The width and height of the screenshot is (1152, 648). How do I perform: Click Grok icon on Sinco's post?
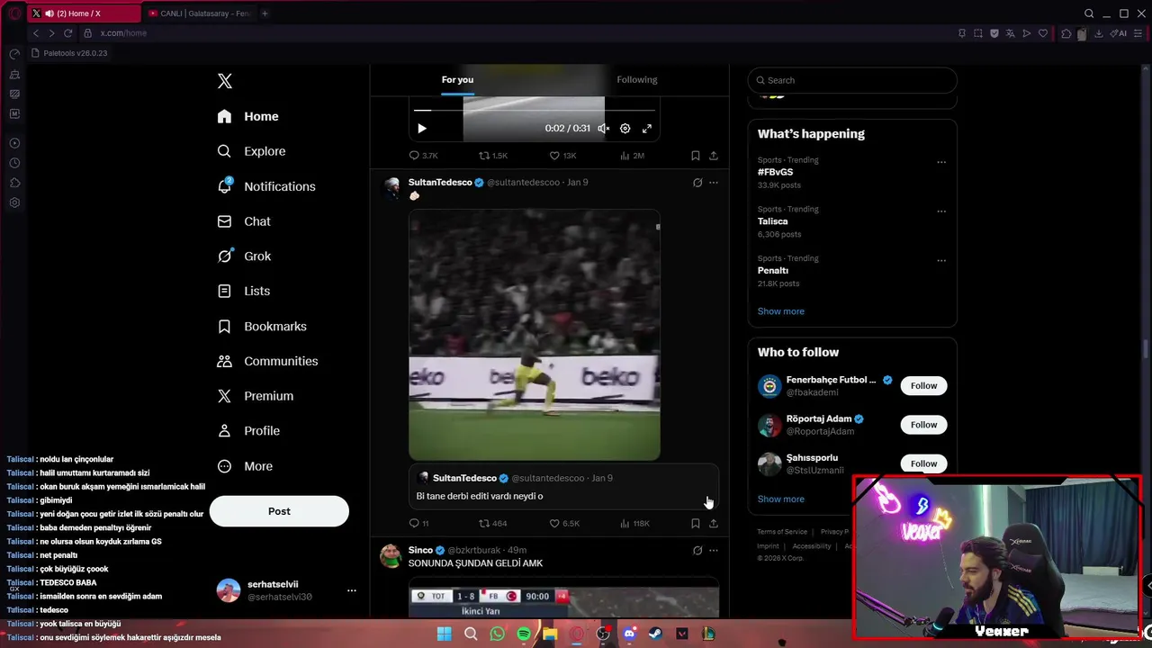pos(697,550)
